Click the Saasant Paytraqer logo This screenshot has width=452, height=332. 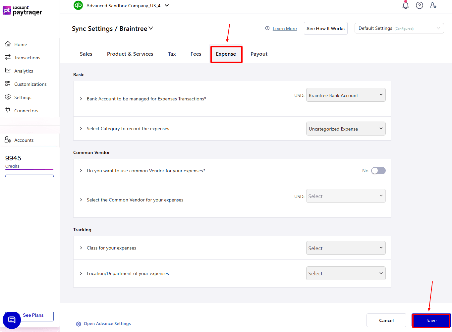coord(22,11)
